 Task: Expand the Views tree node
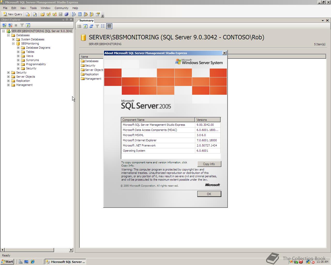[18, 56]
